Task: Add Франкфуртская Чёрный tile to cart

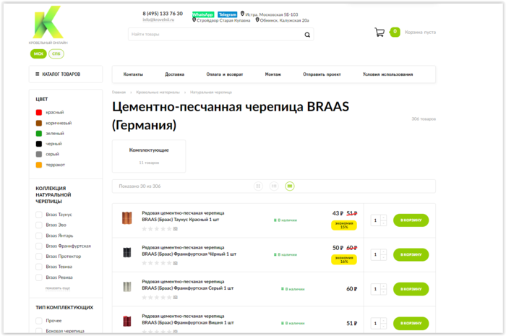Action: point(411,255)
